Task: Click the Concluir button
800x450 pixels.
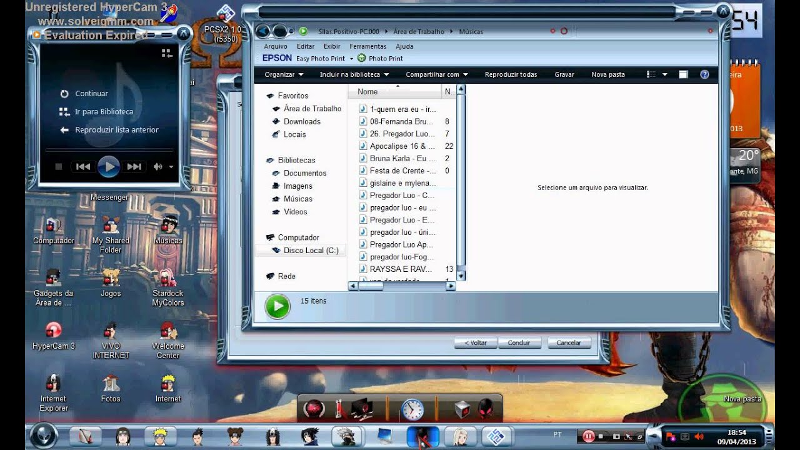Action: 519,342
